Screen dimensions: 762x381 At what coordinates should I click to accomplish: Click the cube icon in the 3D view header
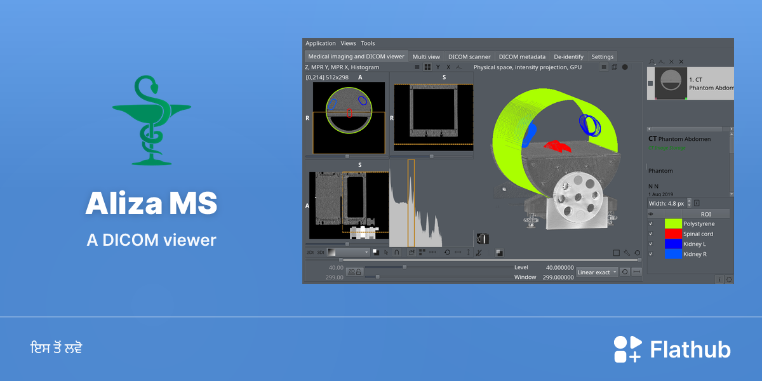pyautogui.click(x=615, y=67)
